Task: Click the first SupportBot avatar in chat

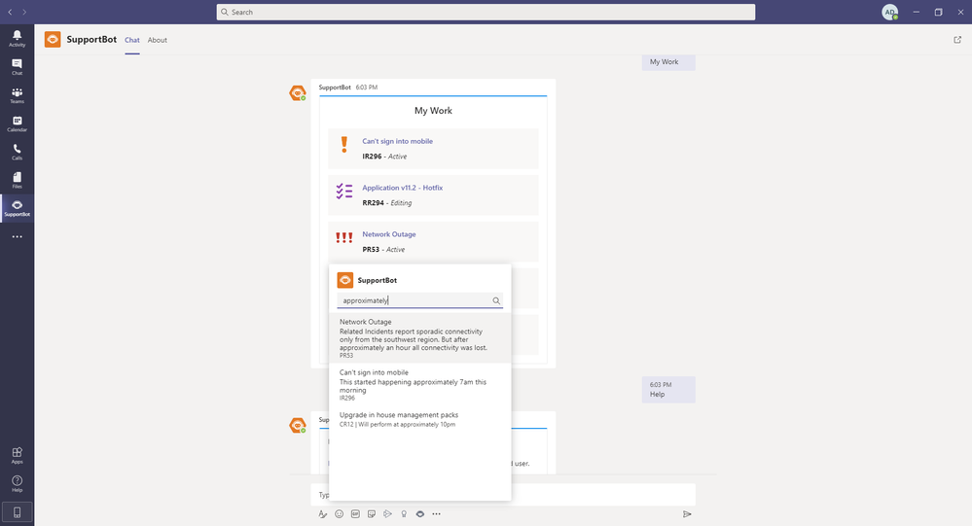Action: (x=298, y=93)
